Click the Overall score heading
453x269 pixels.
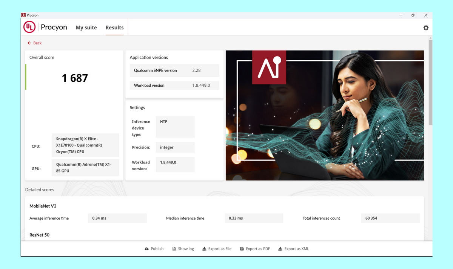click(42, 58)
